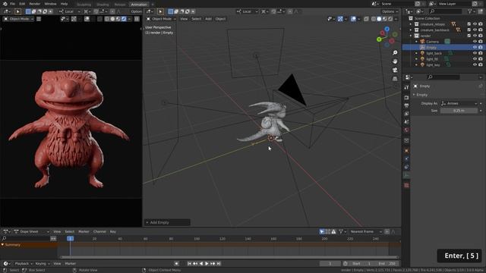Screen dimensions: 486x273
Task: Open the Marker menu in dope sheet
Action: point(84,231)
